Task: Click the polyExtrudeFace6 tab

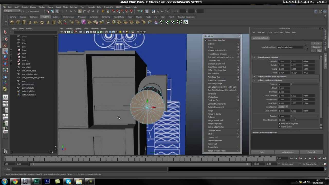Action: 260,38
